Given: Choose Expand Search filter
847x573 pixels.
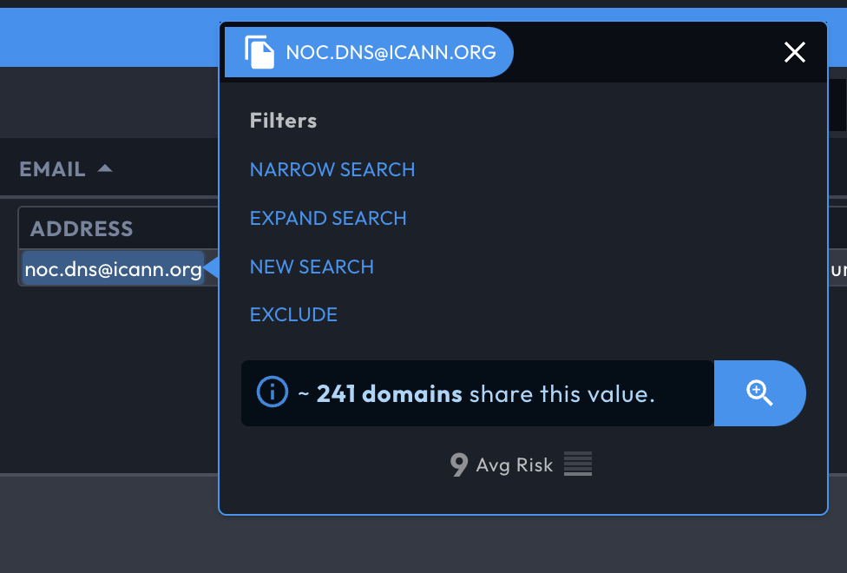Looking at the screenshot, I should point(328,219).
